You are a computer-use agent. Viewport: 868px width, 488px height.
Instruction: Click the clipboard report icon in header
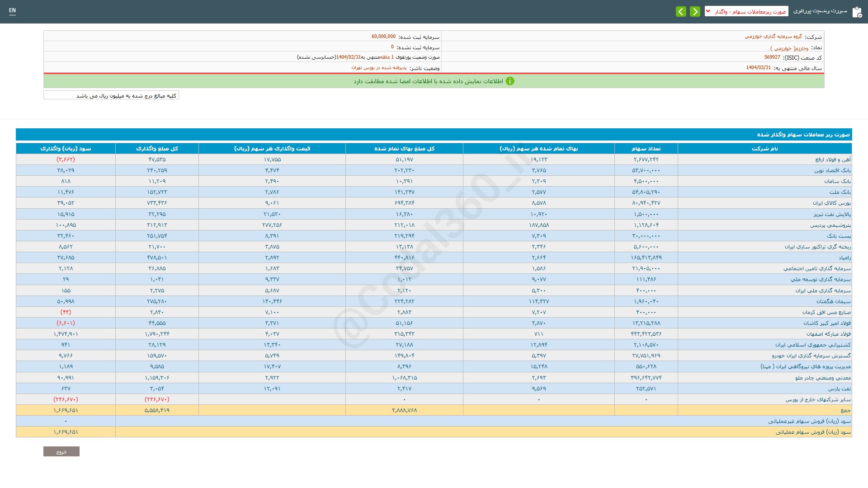pos(857,12)
